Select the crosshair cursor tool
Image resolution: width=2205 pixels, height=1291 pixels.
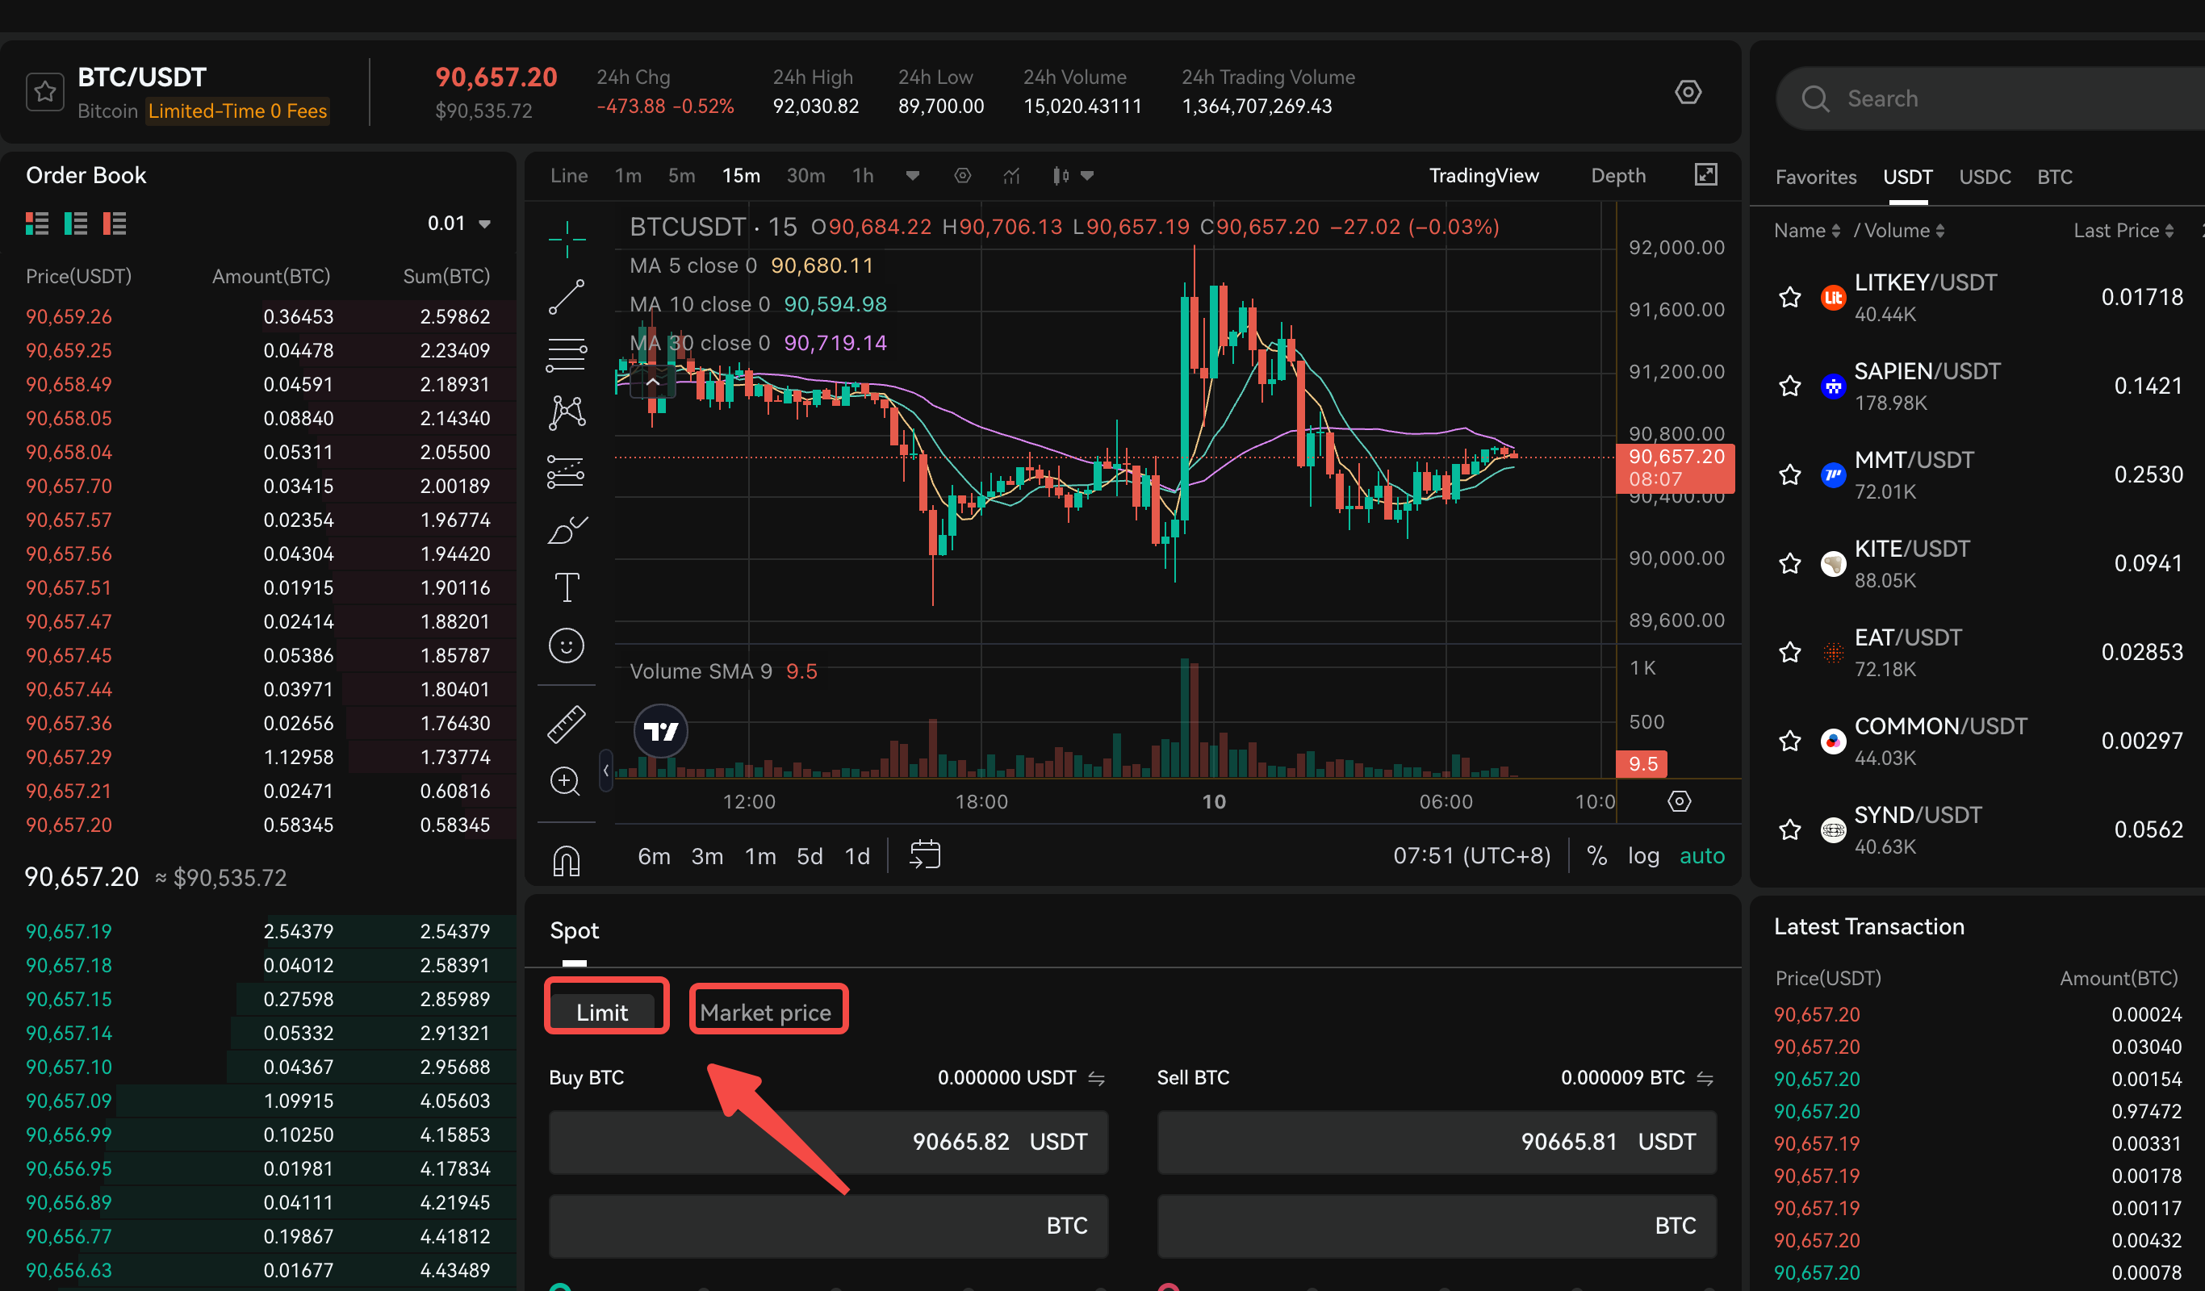tap(566, 239)
